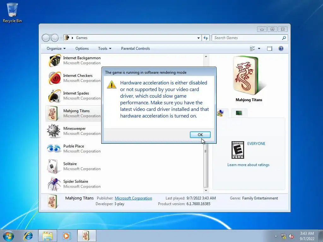
Task: Click the product version 6.1.7600.16385 value
Action: 198,204
